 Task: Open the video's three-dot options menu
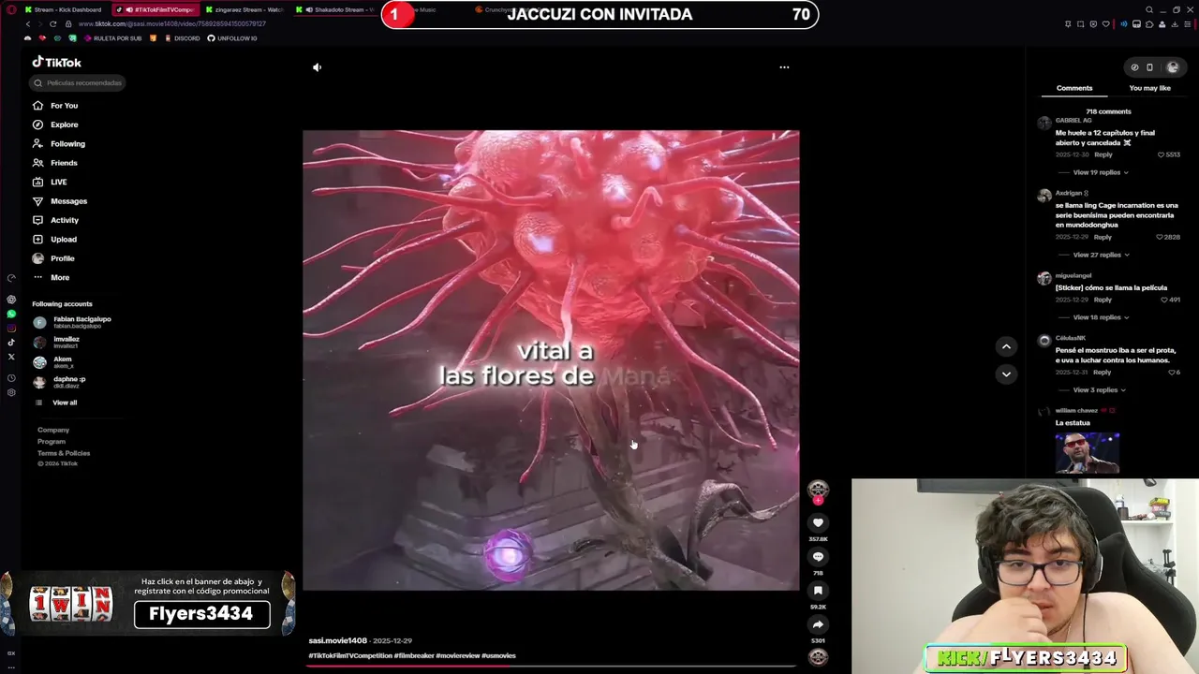click(784, 67)
